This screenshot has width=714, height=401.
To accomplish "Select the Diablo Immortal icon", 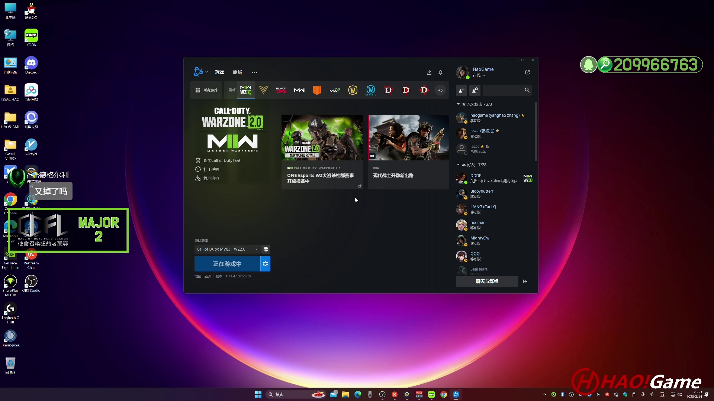I will click(424, 90).
